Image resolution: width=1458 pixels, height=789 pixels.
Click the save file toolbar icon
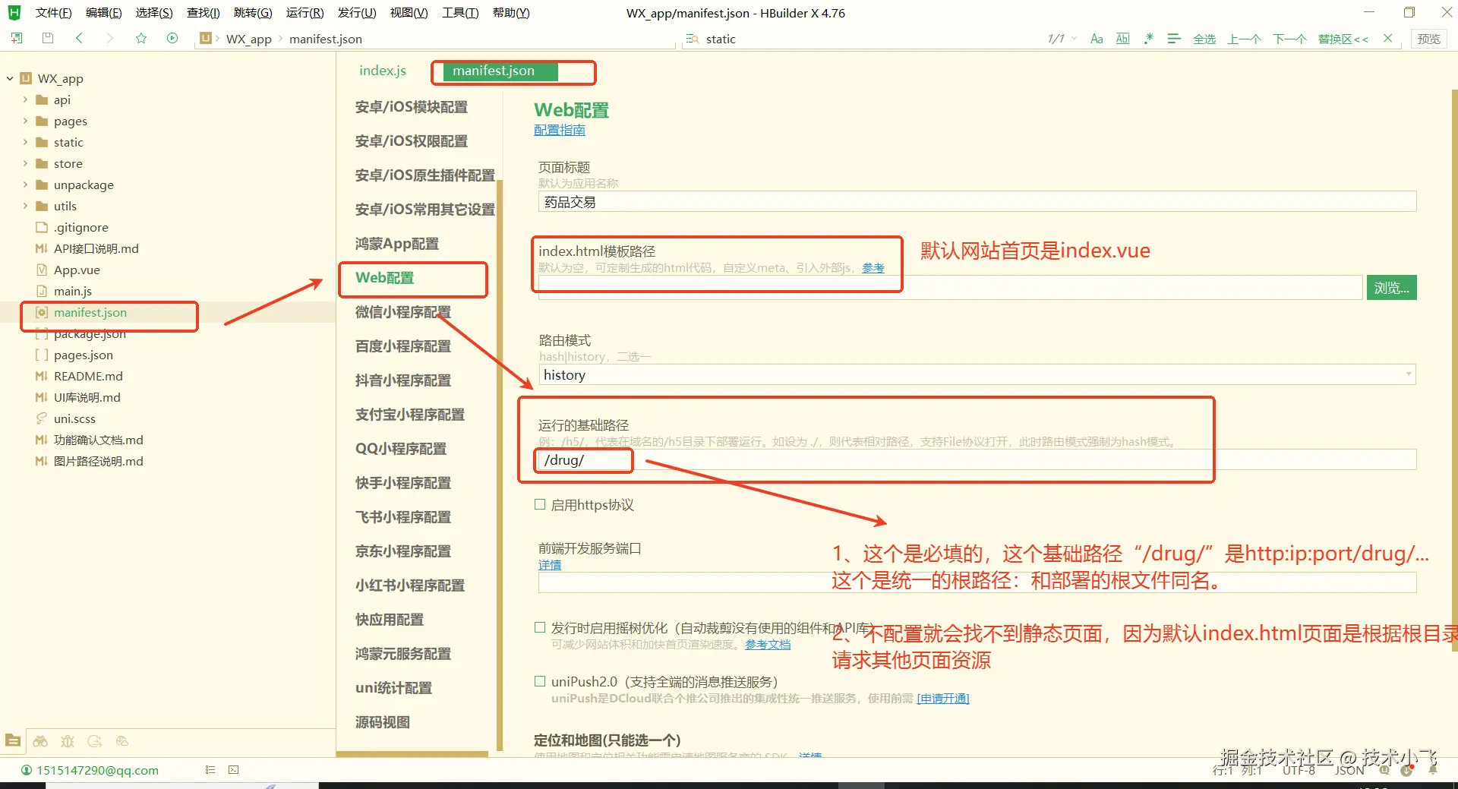(x=48, y=38)
